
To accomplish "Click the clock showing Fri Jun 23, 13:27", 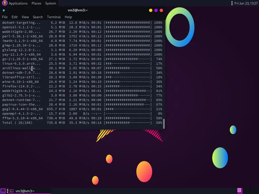I will tap(246, 3).
